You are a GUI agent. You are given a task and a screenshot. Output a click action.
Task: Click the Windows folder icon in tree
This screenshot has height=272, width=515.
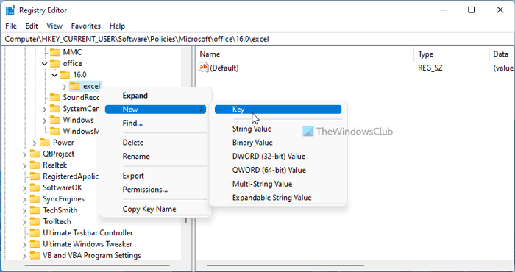55,120
